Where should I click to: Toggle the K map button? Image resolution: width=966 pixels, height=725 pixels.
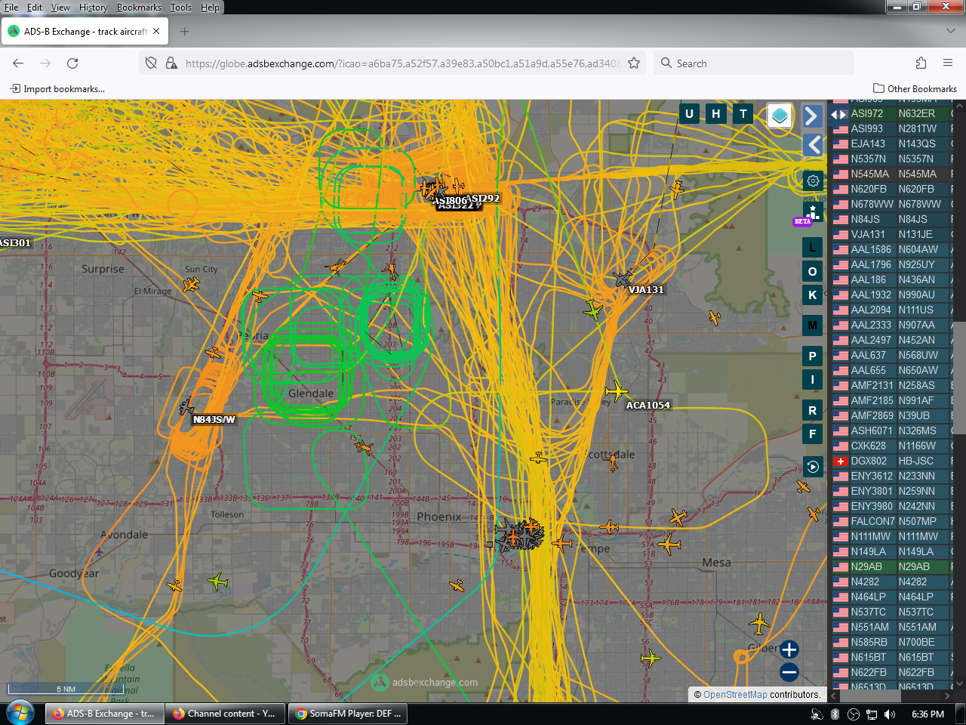(x=812, y=295)
